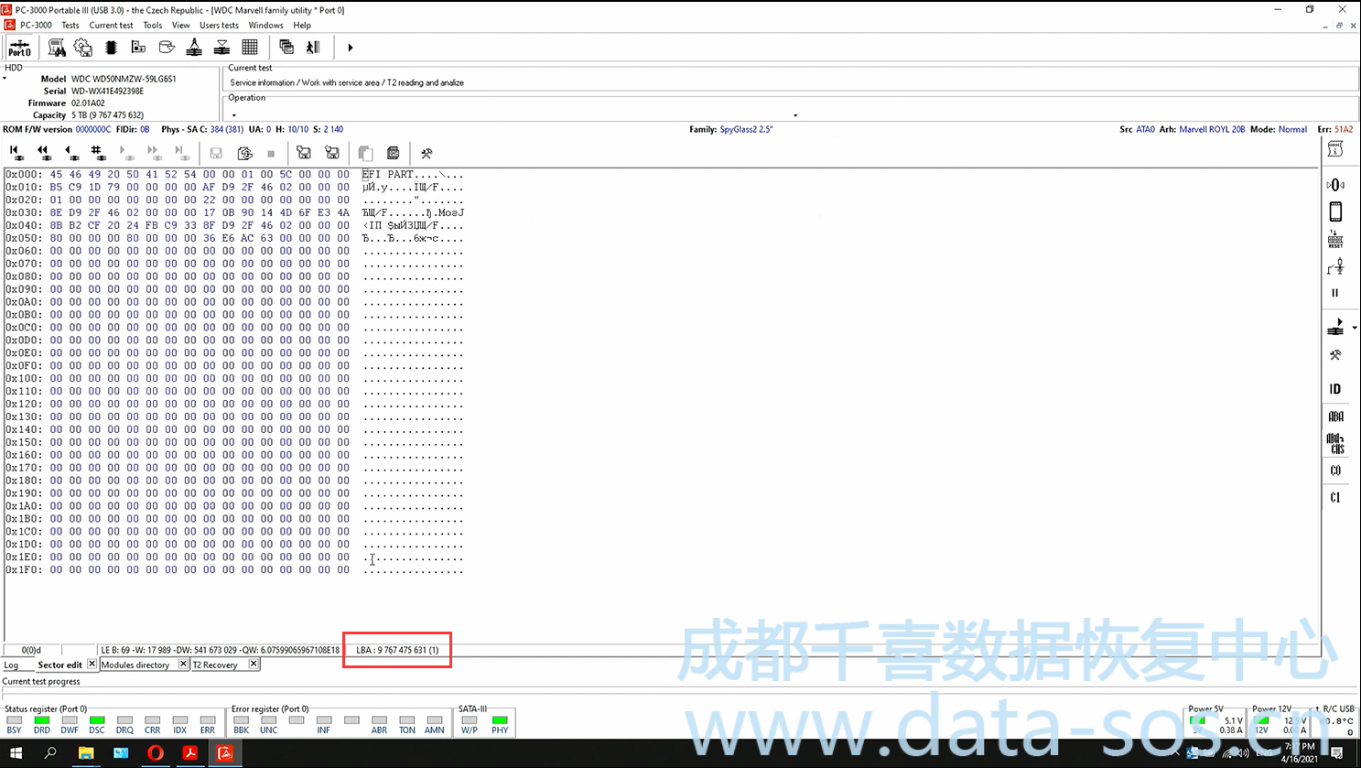
Task: Click the pause icon in right sidebar
Action: (1335, 293)
